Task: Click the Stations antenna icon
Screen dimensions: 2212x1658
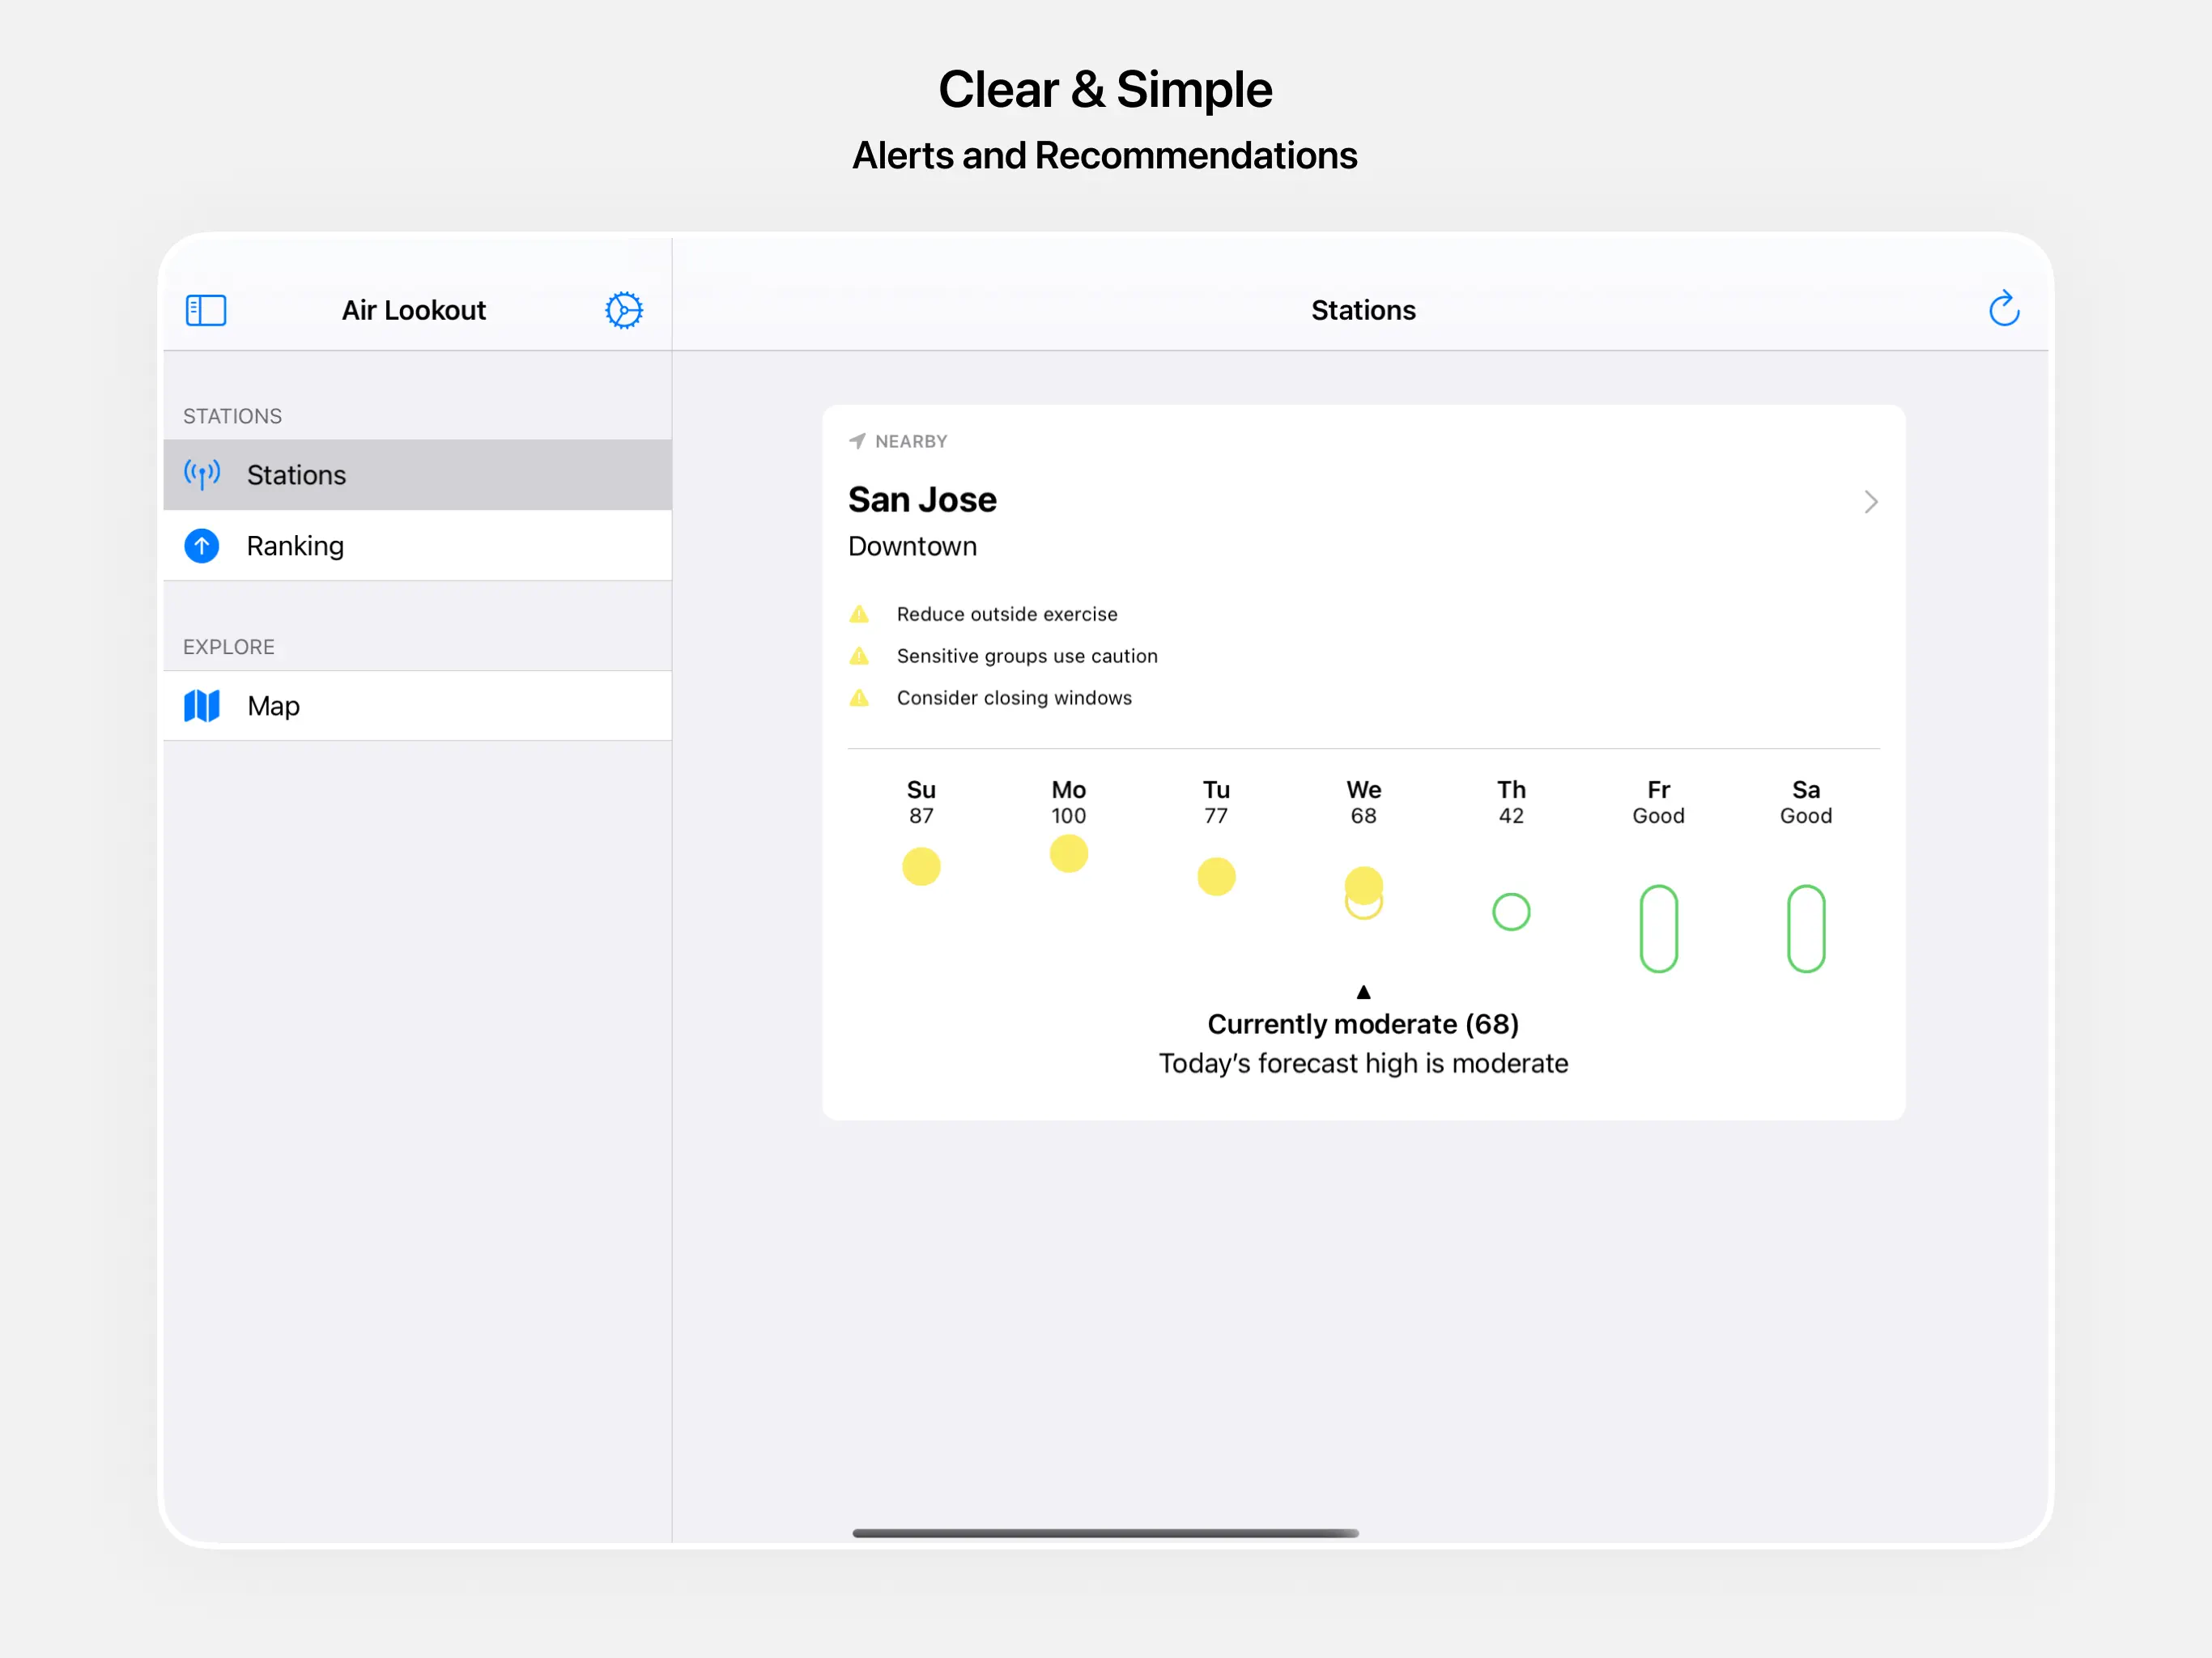Action: click(202, 474)
